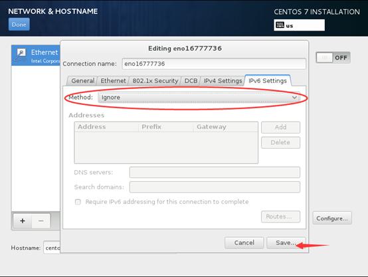368x277 pixels.
Task: Switch to the Ethernet tab
Action: click(113, 81)
